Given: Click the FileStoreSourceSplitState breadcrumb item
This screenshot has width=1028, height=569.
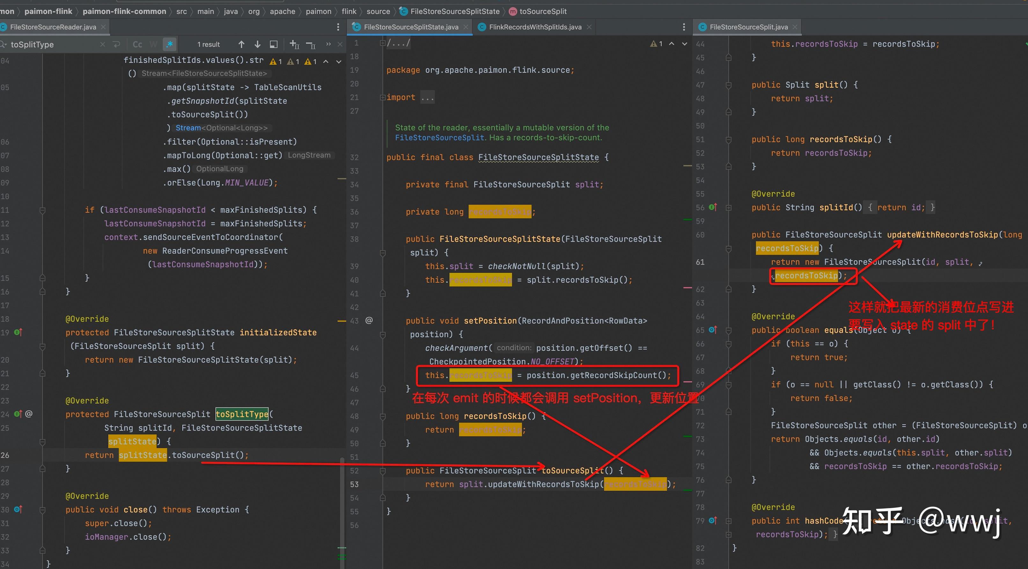Looking at the screenshot, I should tap(455, 11).
